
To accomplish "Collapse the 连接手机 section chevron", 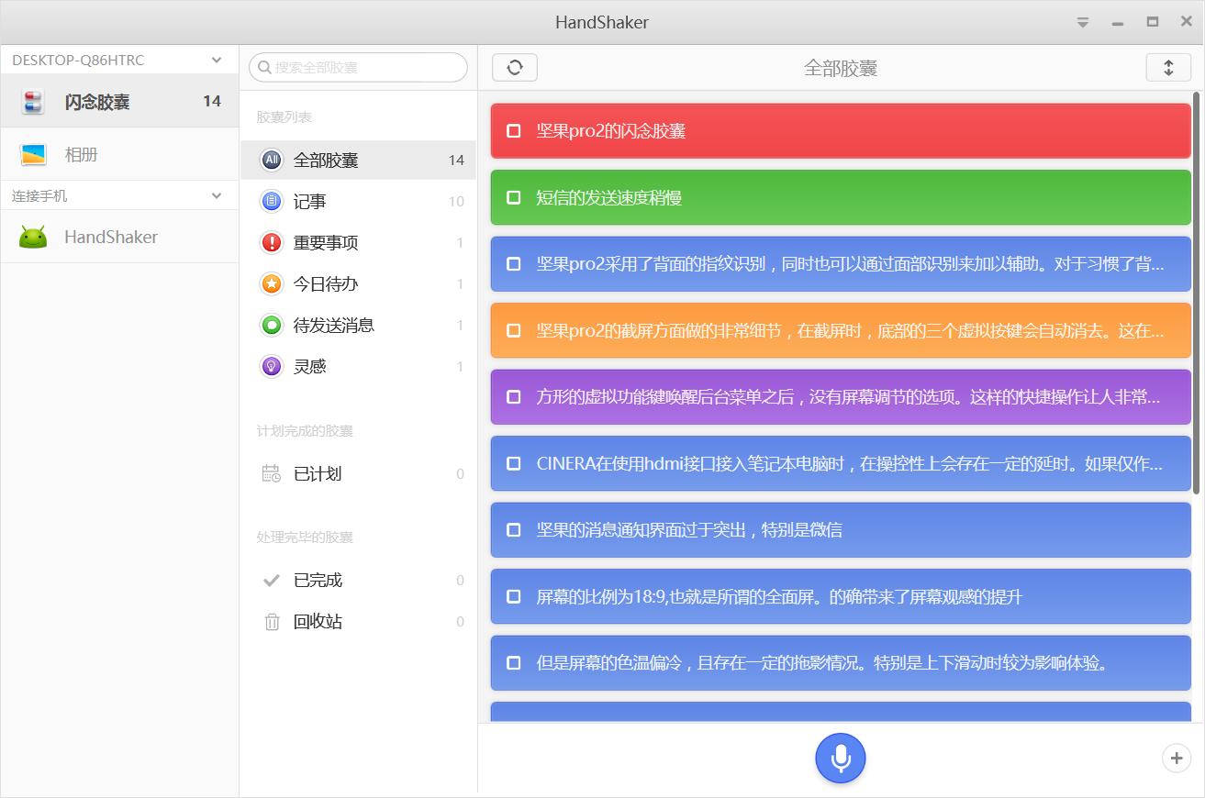I will pyautogui.click(x=218, y=194).
